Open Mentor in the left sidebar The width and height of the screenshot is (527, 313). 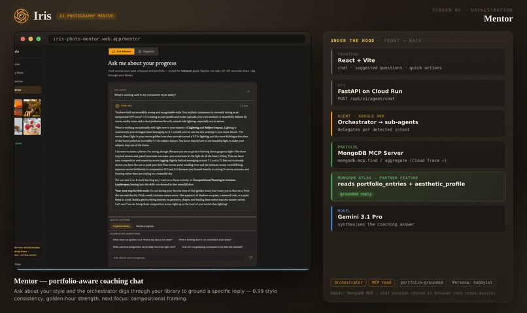pos(27,90)
